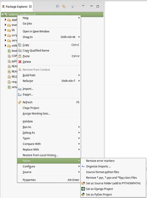
Task: Select the RELE file icon
Action: 9,77
